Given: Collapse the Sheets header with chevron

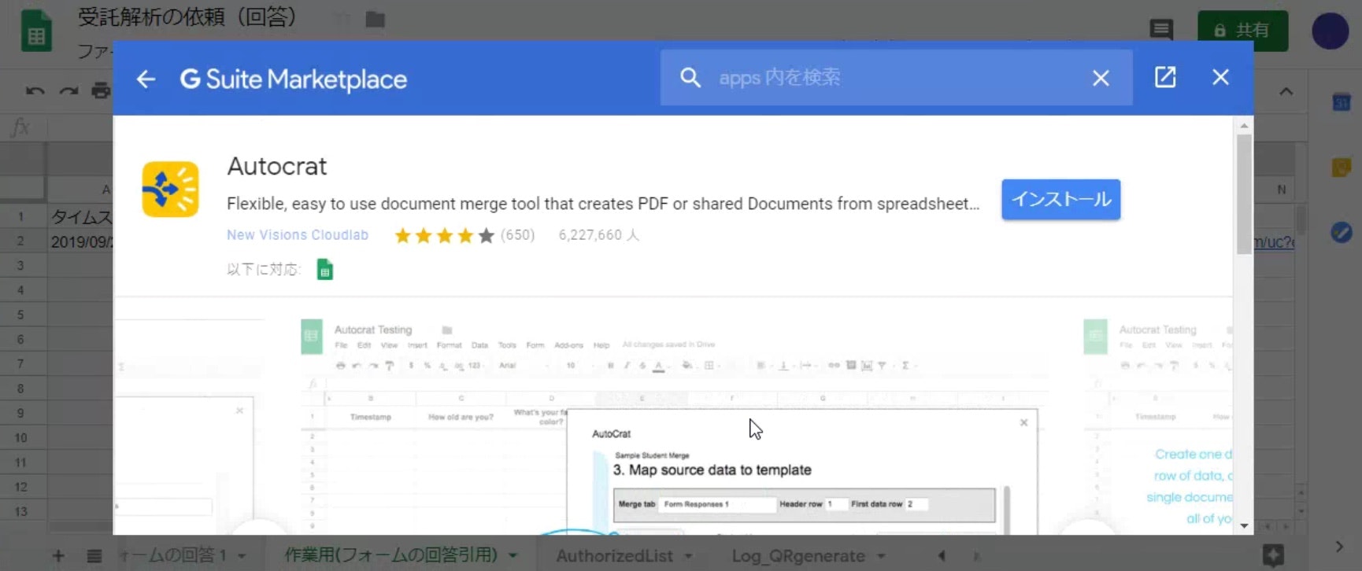Looking at the screenshot, I should pyautogui.click(x=1286, y=91).
